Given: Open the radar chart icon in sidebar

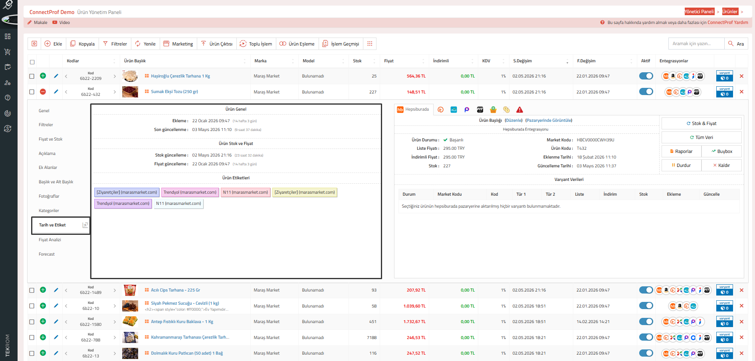Looking at the screenshot, I should [8, 113].
